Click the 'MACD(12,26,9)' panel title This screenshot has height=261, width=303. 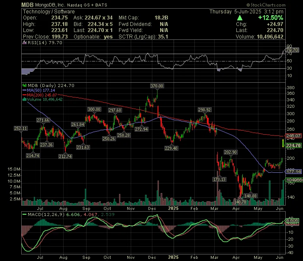coord(46,214)
